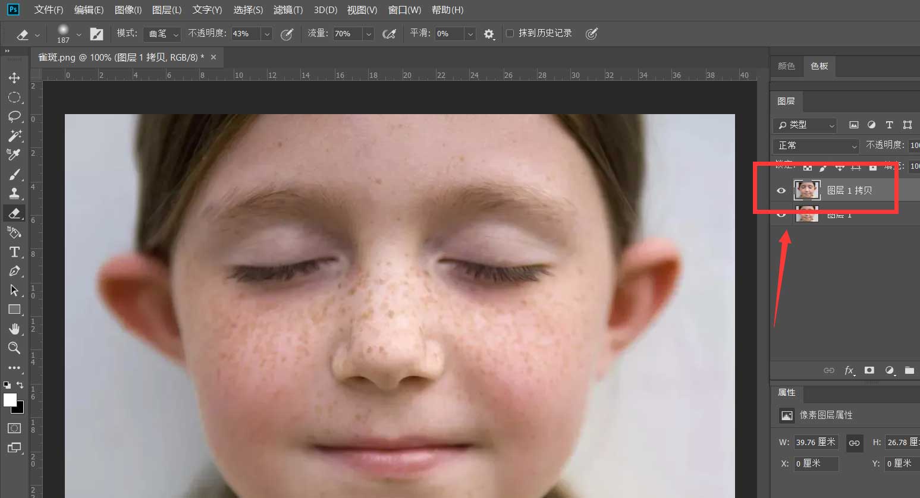Open the eraser tool preset picker
The height and width of the screenshot is (498, 920).
point(27,34)
